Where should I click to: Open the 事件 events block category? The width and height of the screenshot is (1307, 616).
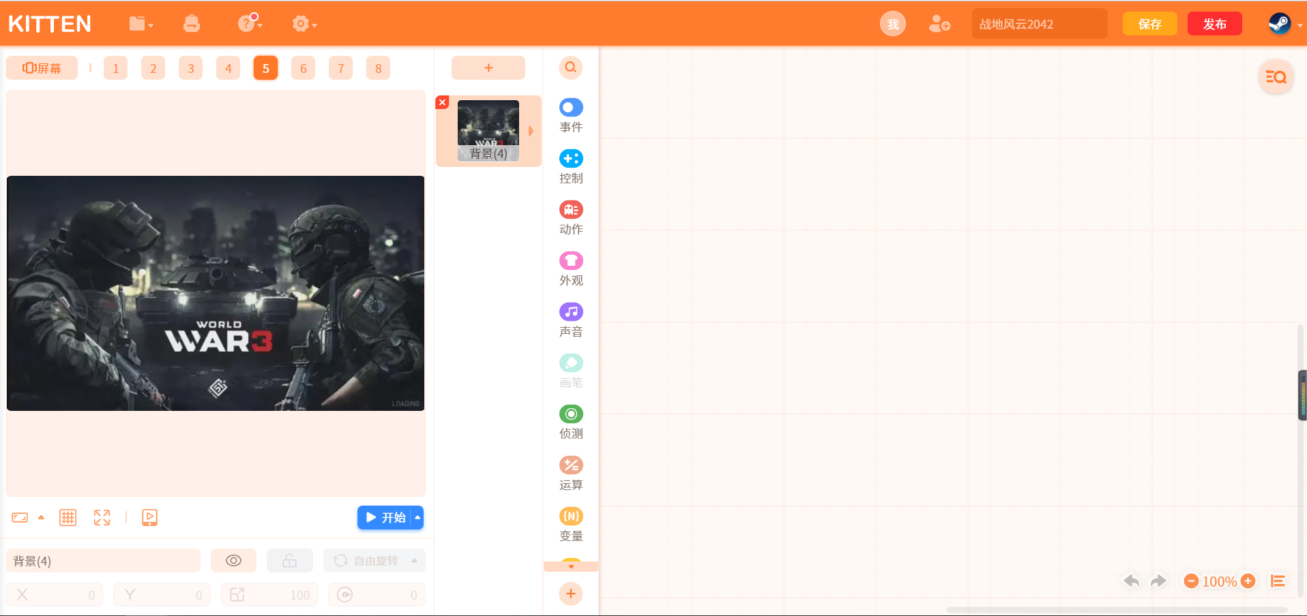[571, 116]
